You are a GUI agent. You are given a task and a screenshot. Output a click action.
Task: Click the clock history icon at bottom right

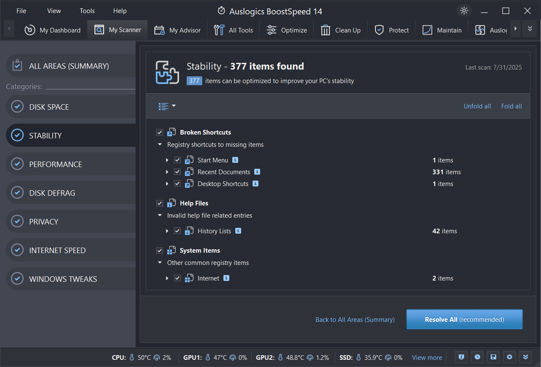[x=477, y=357]
